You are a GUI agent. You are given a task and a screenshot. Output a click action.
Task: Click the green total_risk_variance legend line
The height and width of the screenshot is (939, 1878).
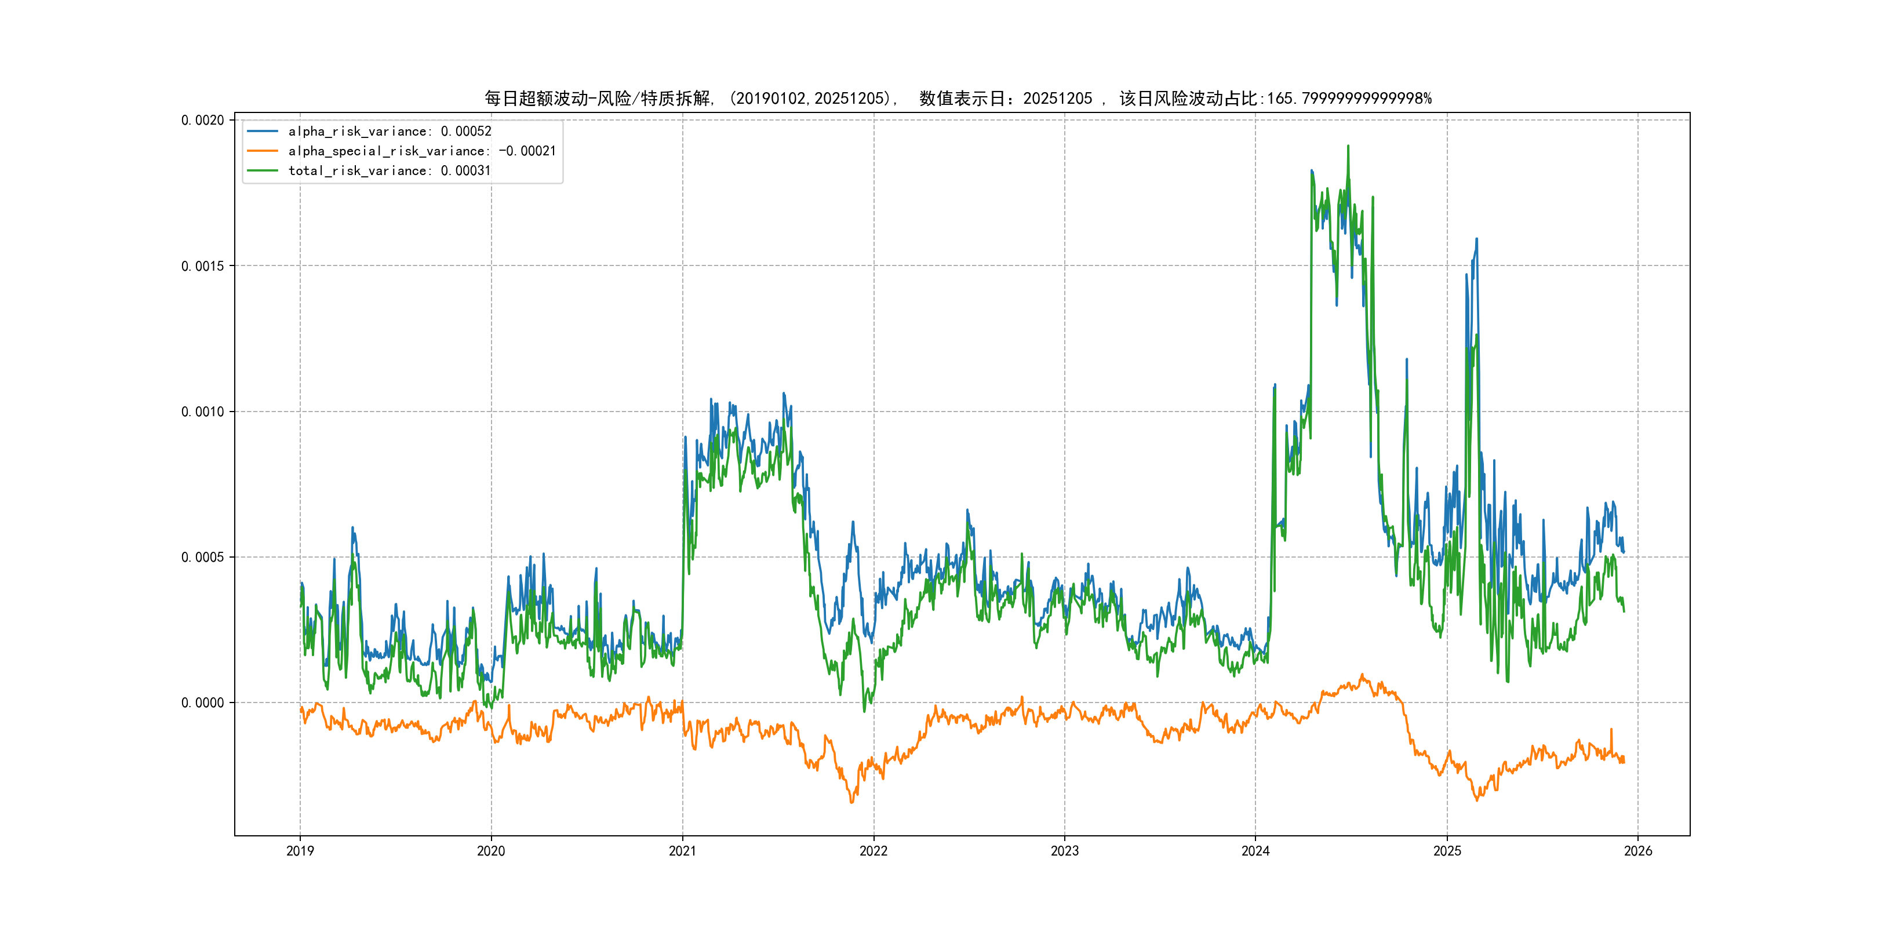click(263, 170)
